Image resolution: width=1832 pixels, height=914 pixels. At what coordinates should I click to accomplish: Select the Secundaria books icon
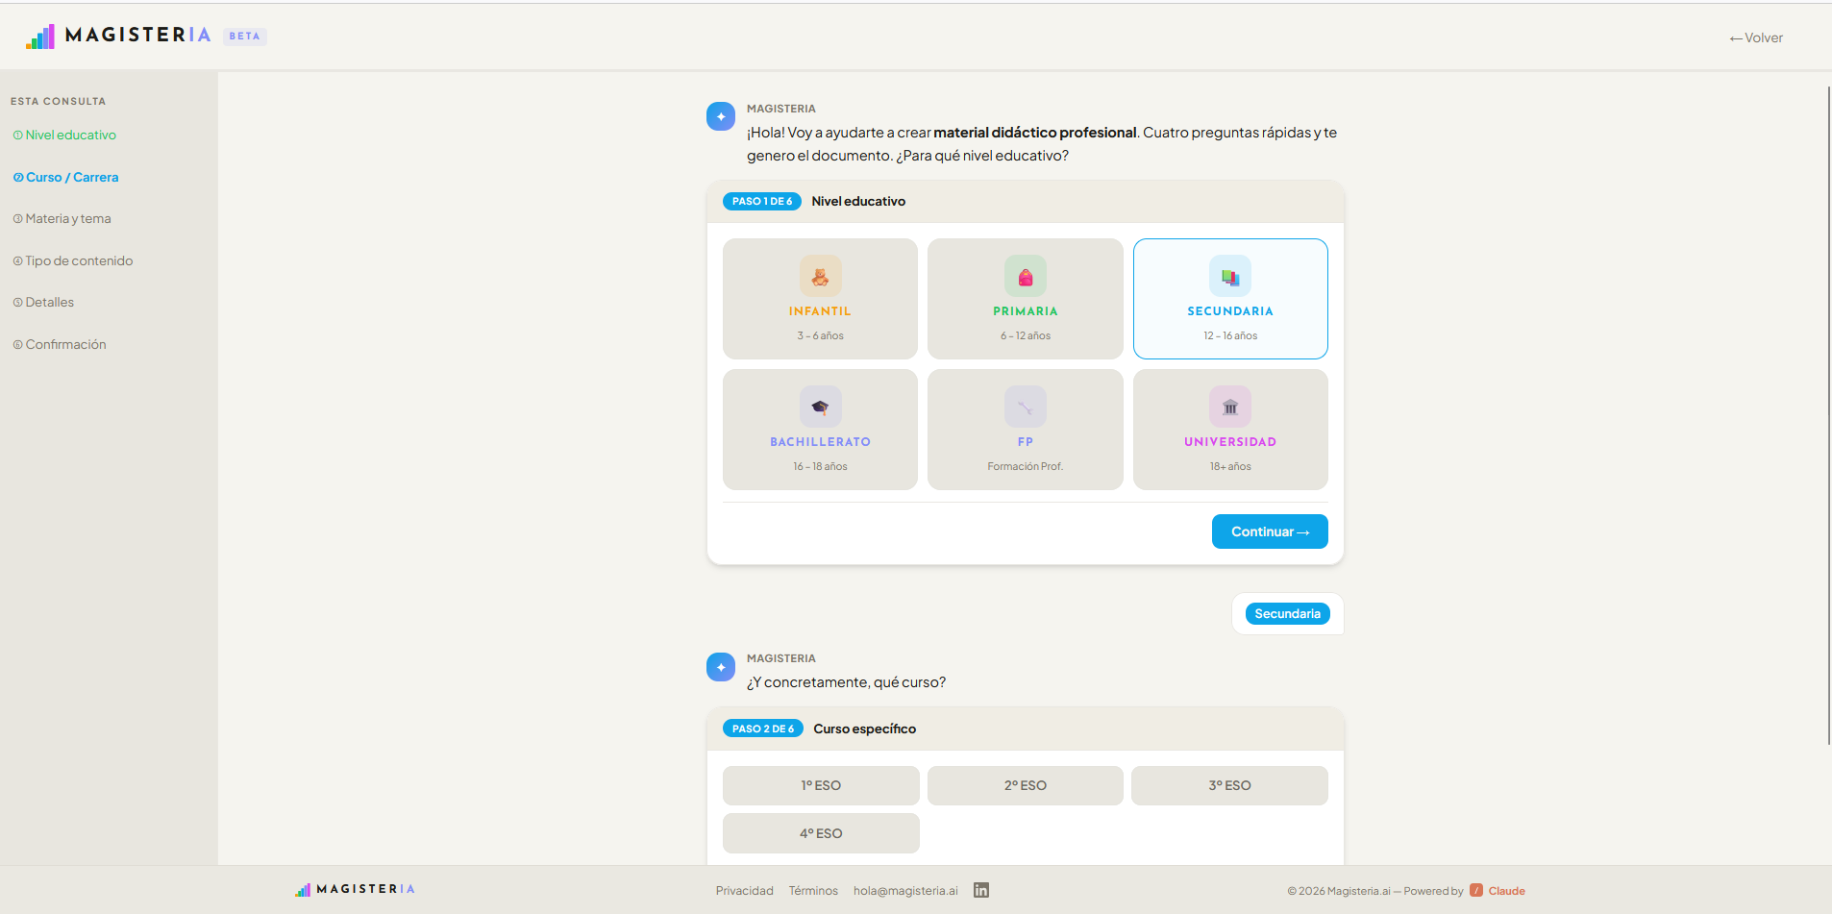pos(1230,276)
